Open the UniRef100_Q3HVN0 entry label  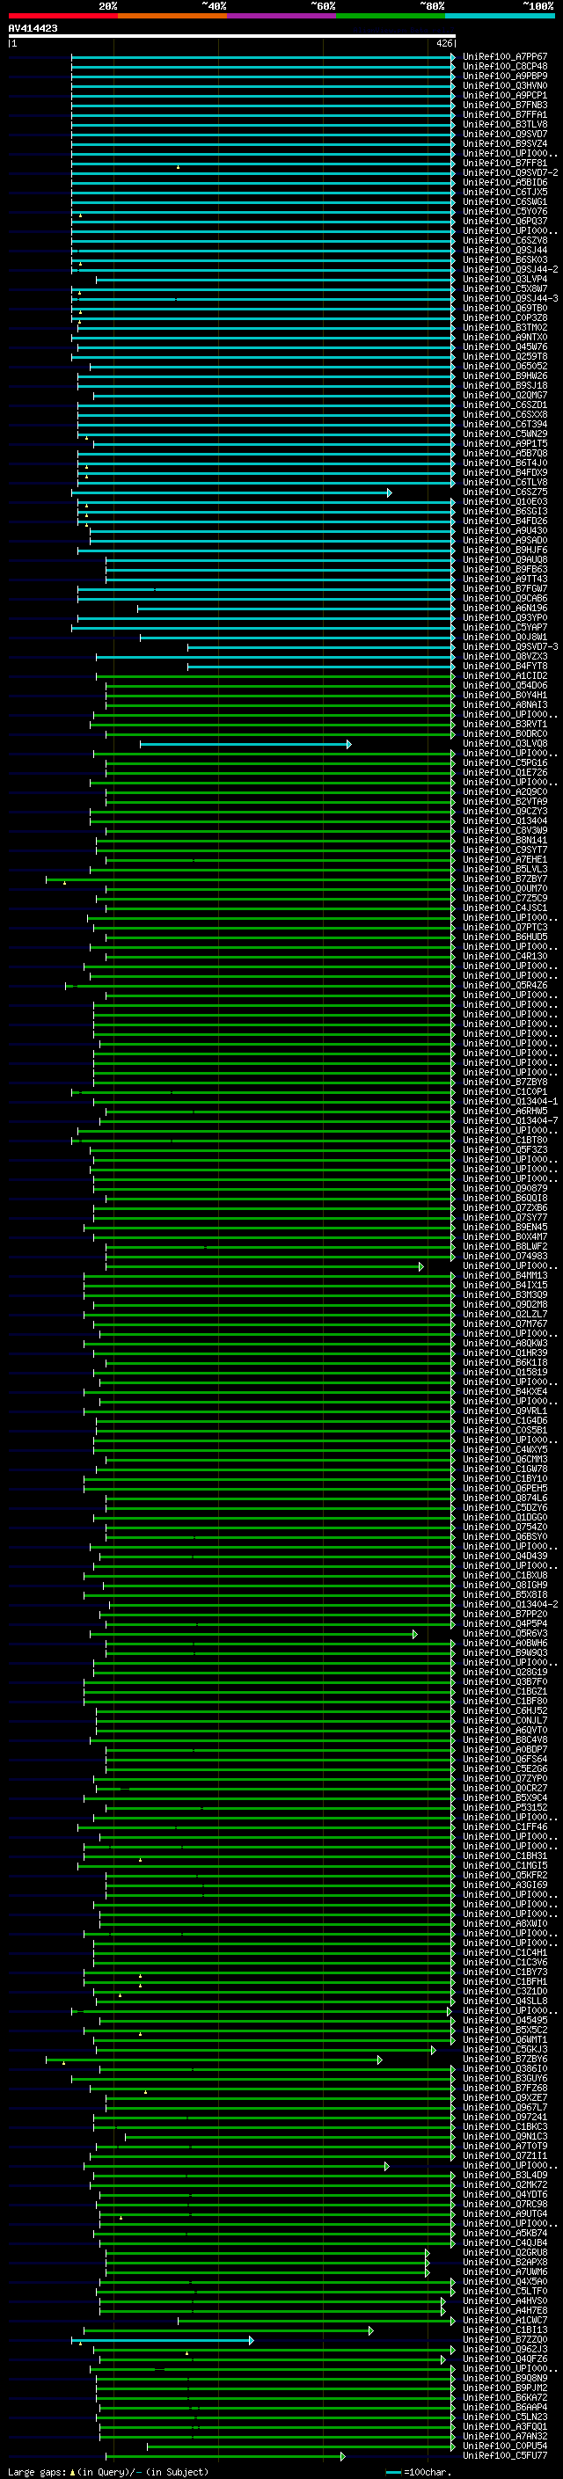504,85
